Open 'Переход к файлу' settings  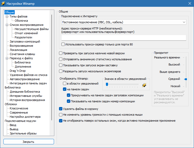[21, 58]
